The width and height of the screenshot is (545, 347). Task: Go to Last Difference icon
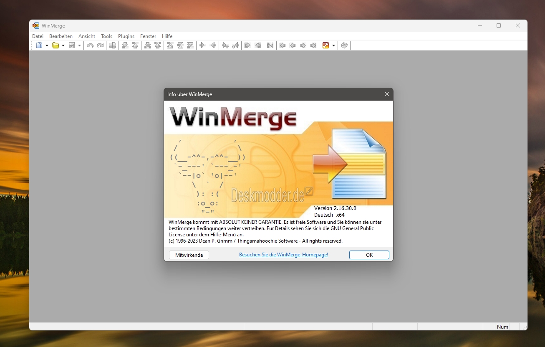(190, 45)
